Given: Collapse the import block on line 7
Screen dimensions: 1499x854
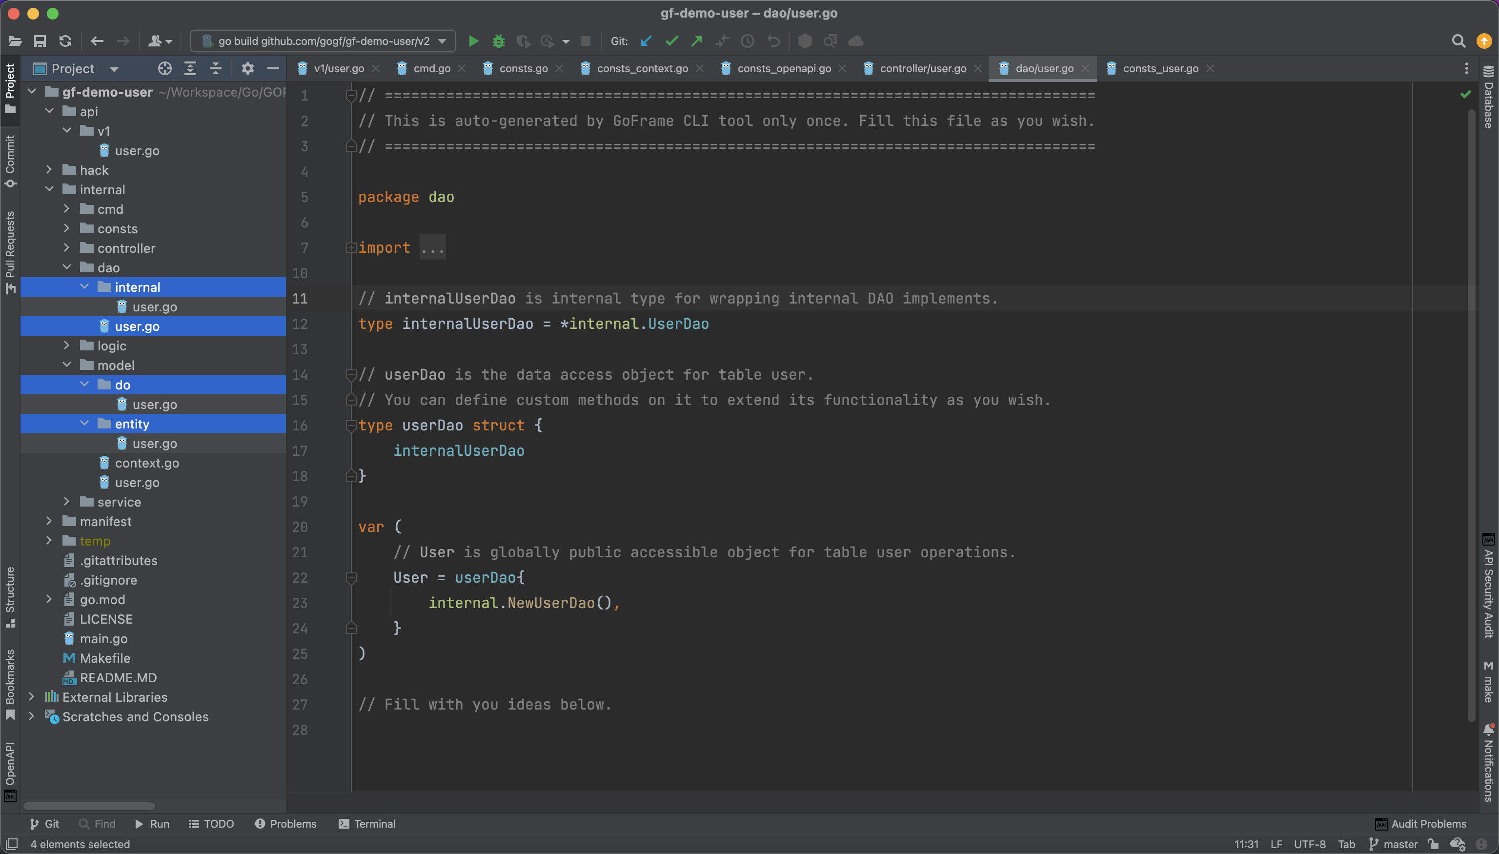Looking at the screenshot, I should click(x=351, y=248).
